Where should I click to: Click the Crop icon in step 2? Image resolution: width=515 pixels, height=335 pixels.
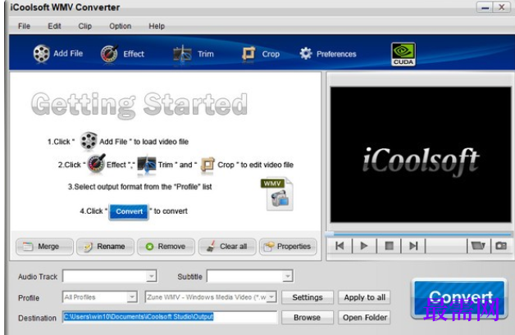pyautogui.click(x=207, y=164)
